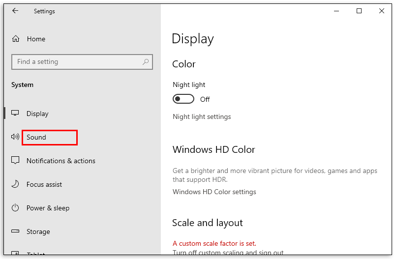396x259 pixels.
Task: Click the back arrow icon
Action: 15,11
